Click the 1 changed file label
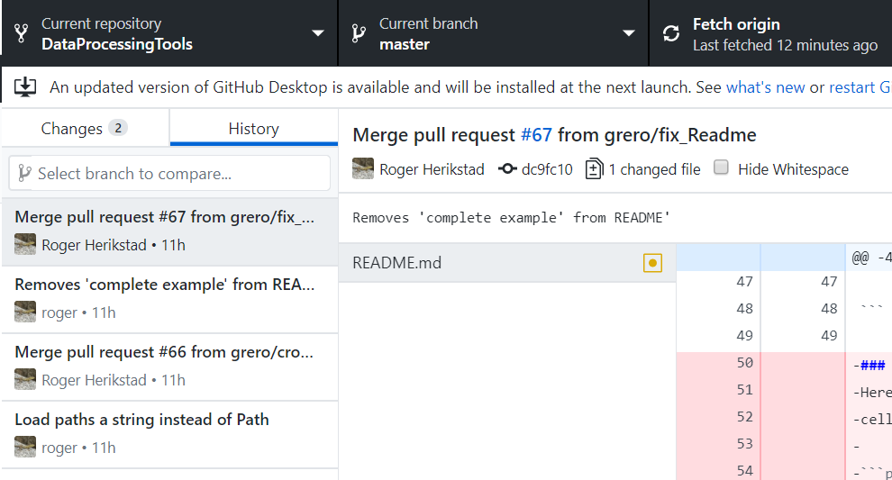The width and height of the screenshot is (892, 480). click(x=654, y=169)
